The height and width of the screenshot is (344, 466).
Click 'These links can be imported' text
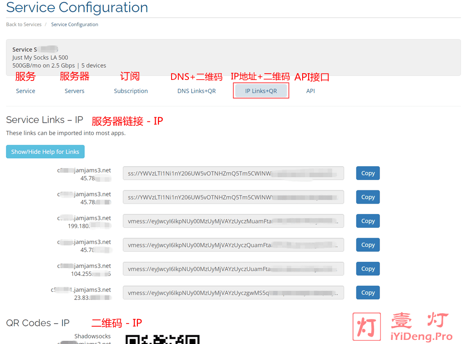click(66, 133)
